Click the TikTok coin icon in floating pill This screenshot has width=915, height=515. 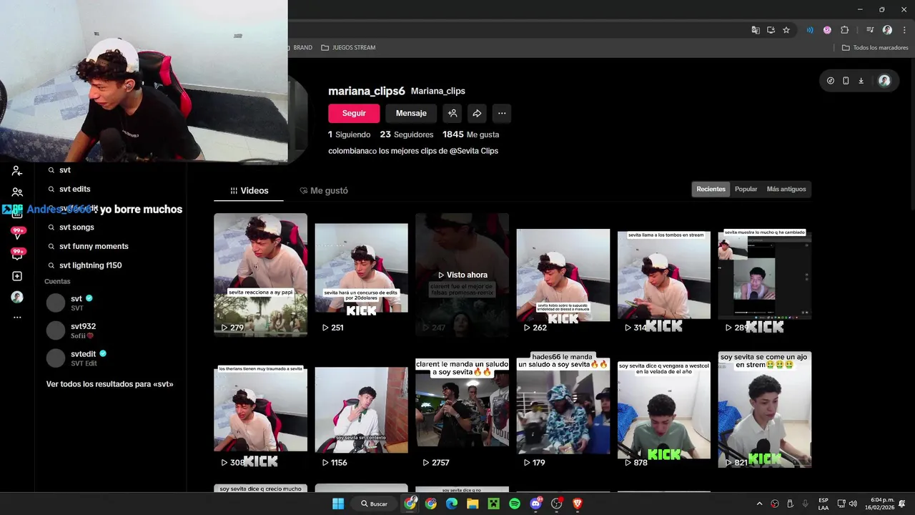coord(830,81)
